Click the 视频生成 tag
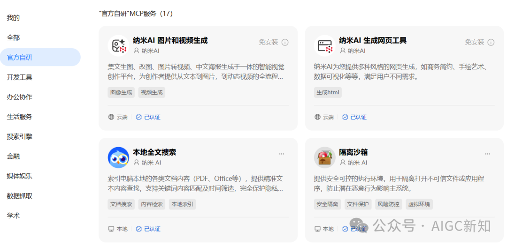 tap(152, 92)
